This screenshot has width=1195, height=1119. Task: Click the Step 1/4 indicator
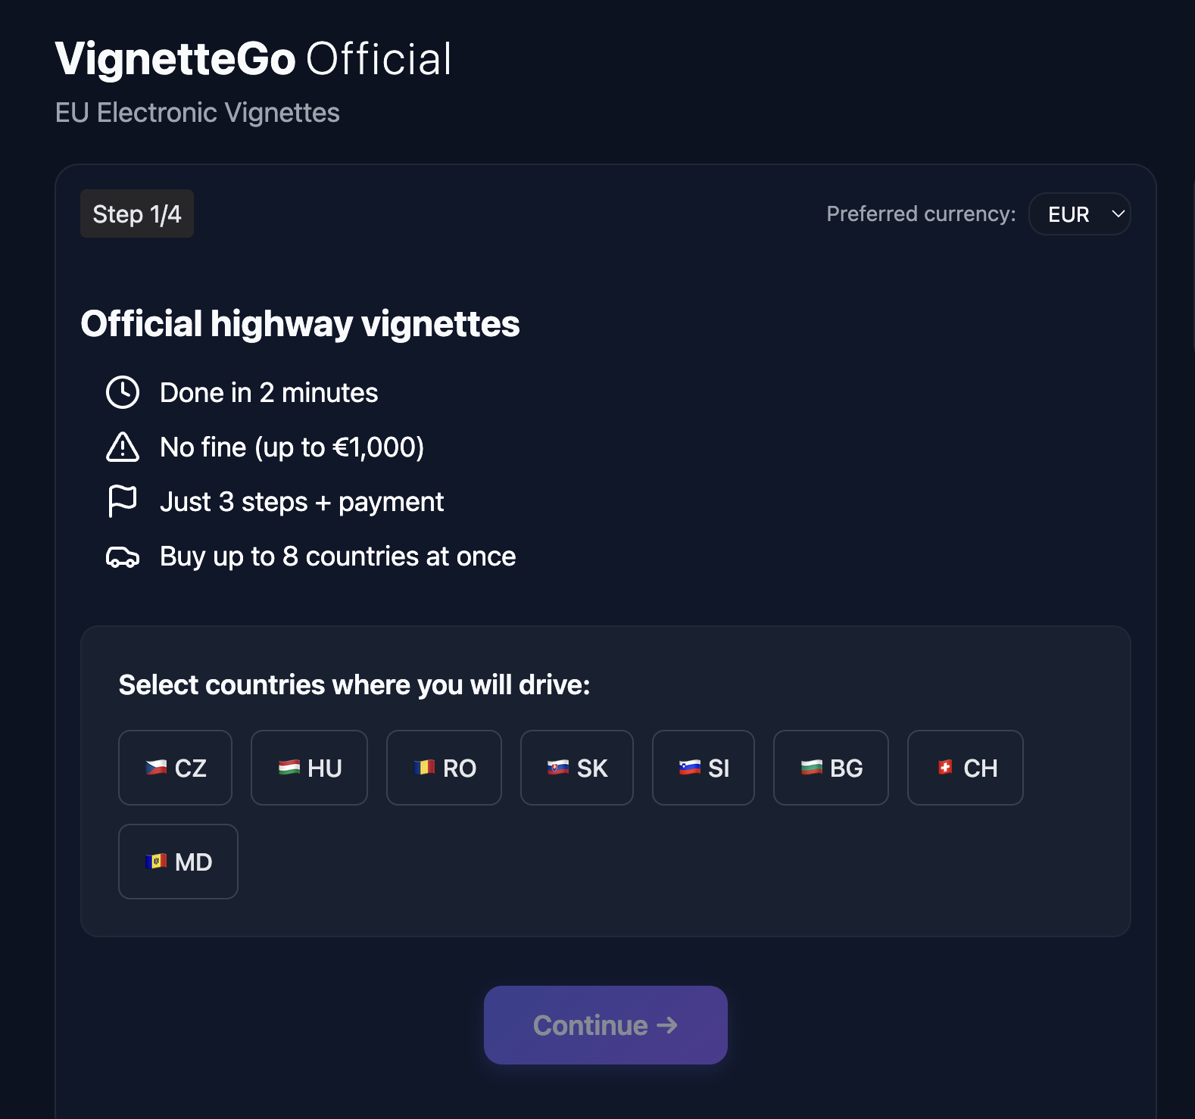tap(137, 214)
